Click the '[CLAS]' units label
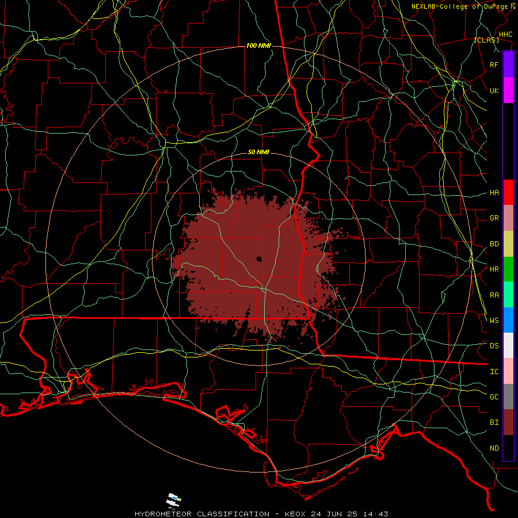Screen dimensions: 518x518 click(x=486, y=40)
